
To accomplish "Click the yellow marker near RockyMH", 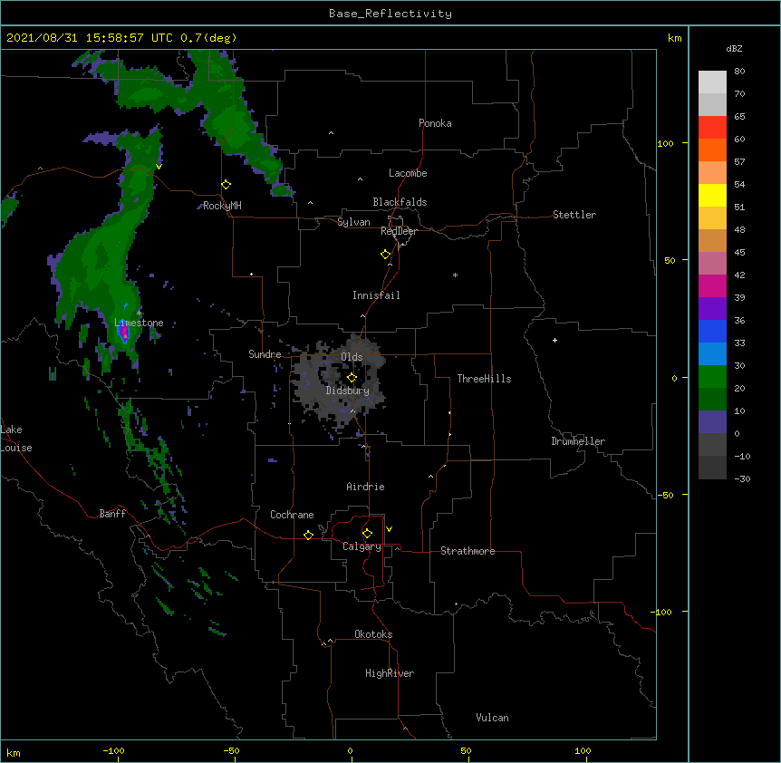I will coord(227,185).
